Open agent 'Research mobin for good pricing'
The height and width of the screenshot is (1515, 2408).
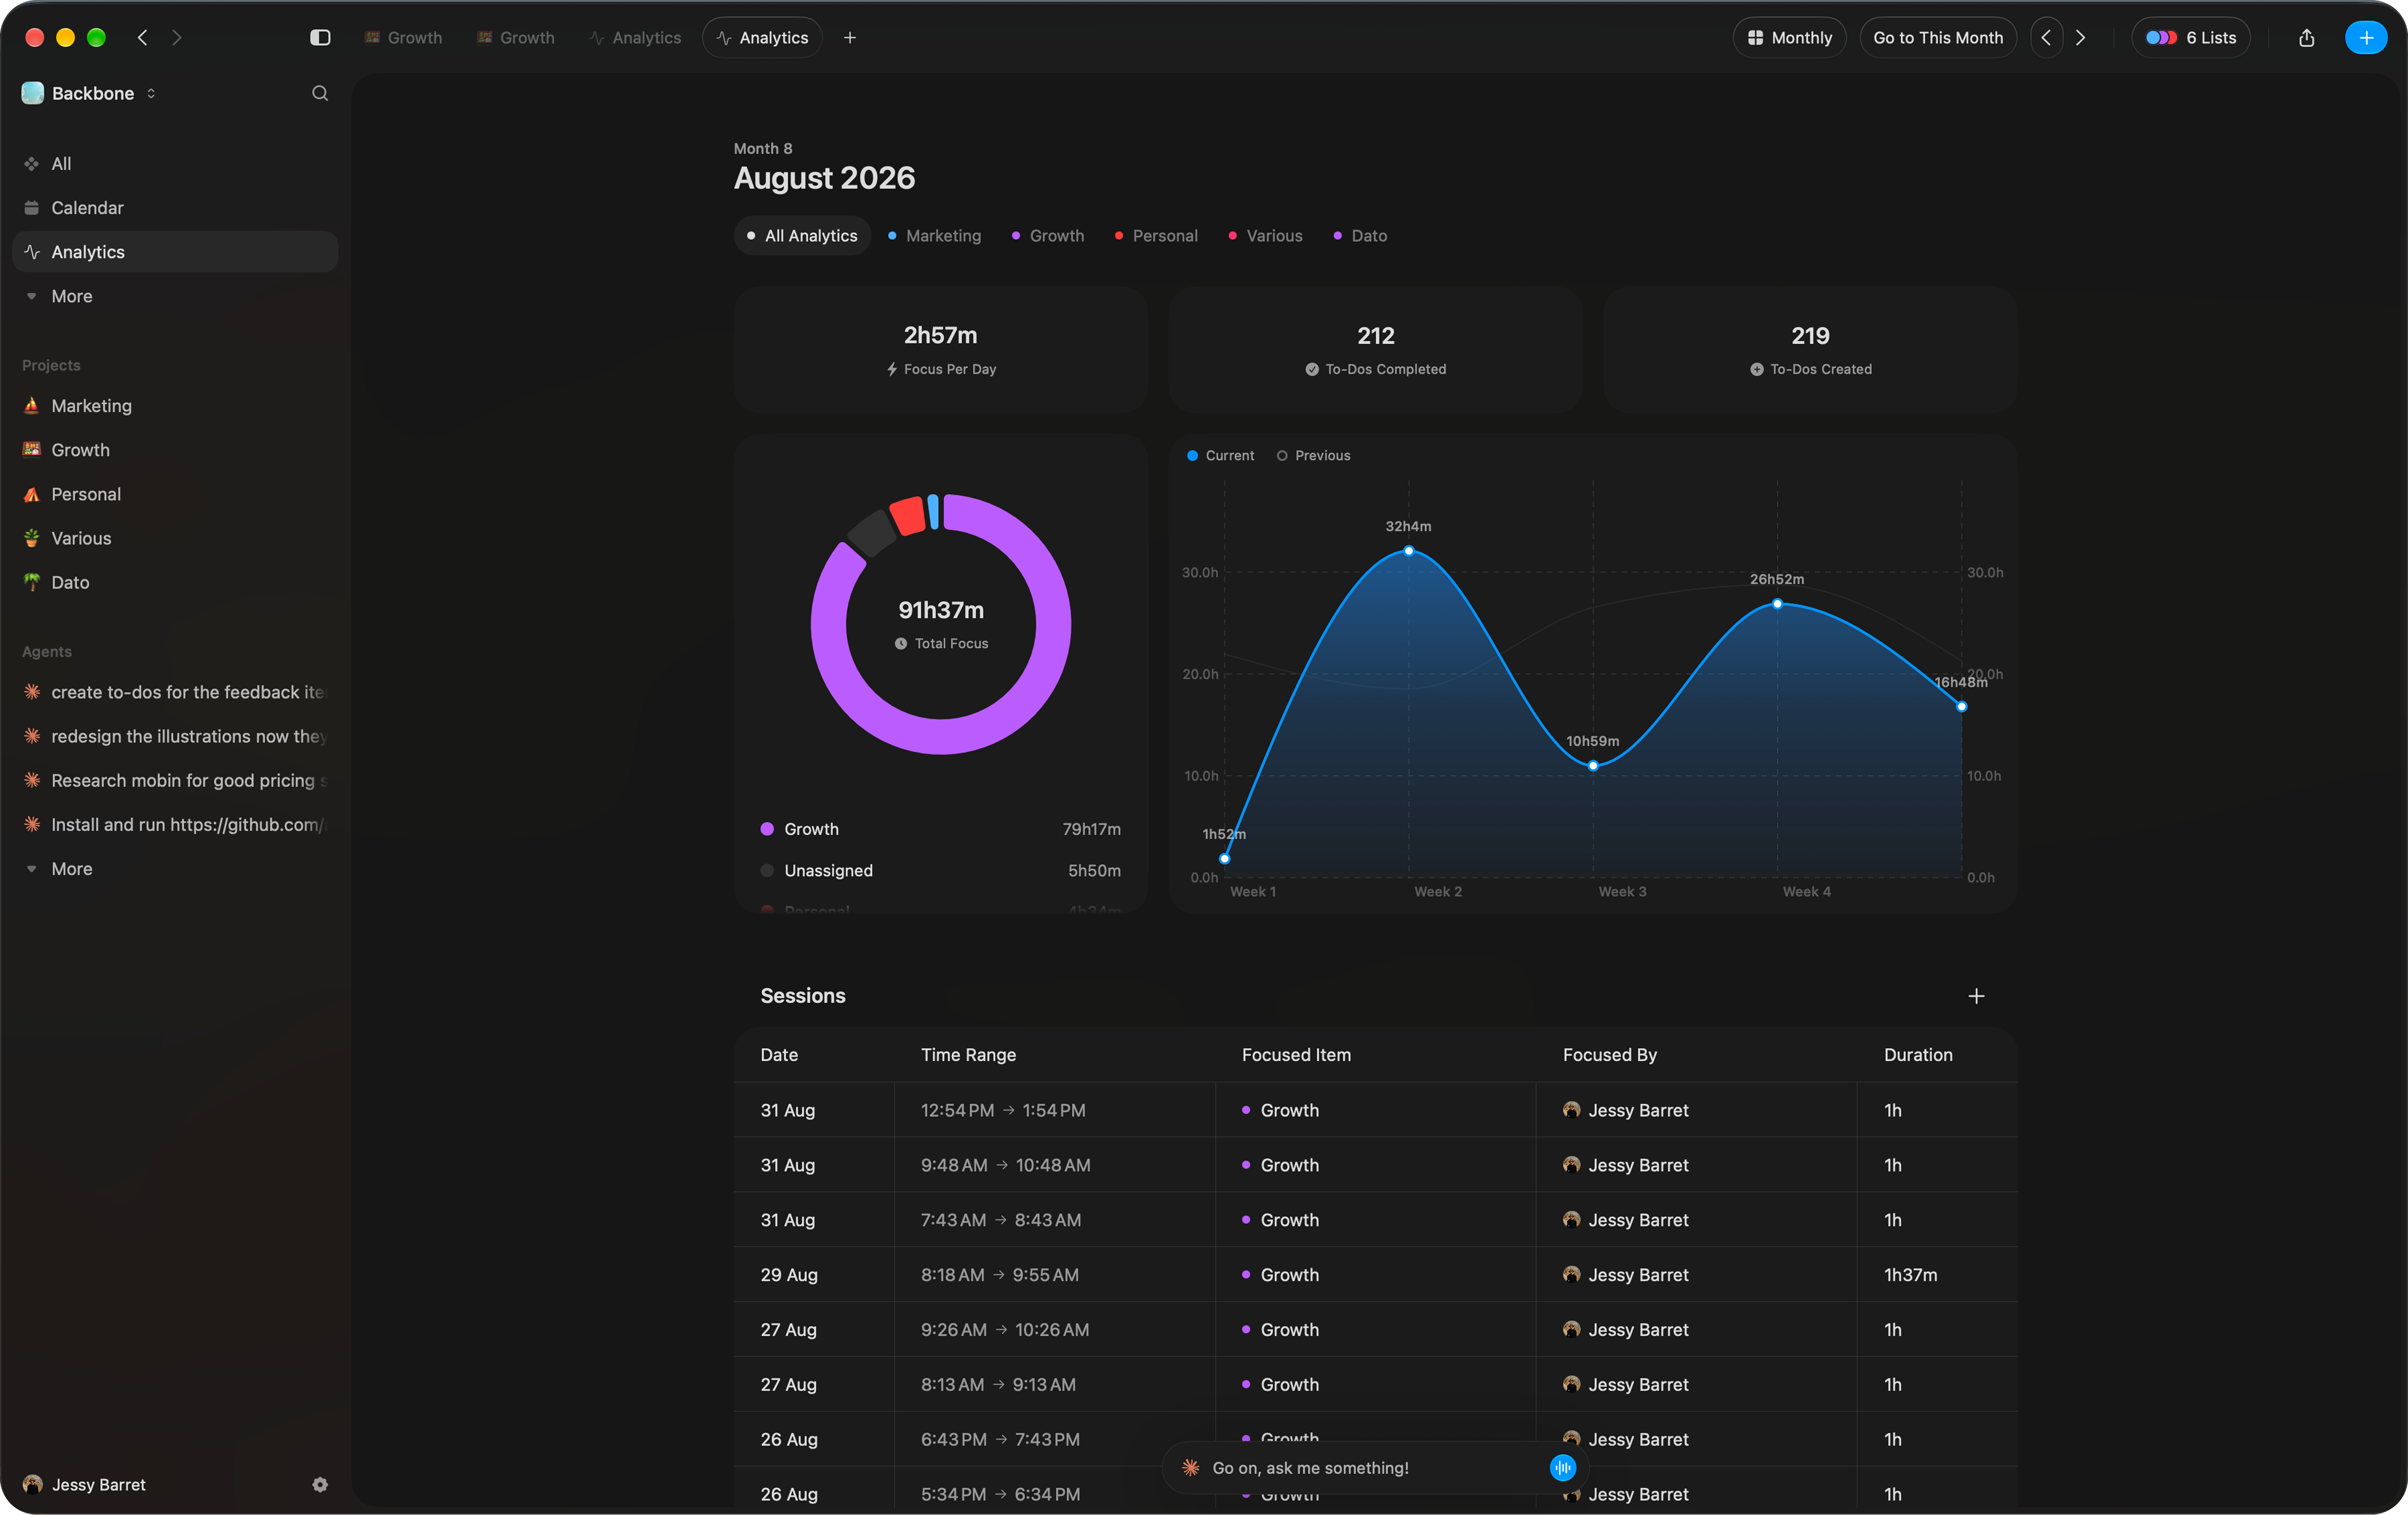pos(175,781)
